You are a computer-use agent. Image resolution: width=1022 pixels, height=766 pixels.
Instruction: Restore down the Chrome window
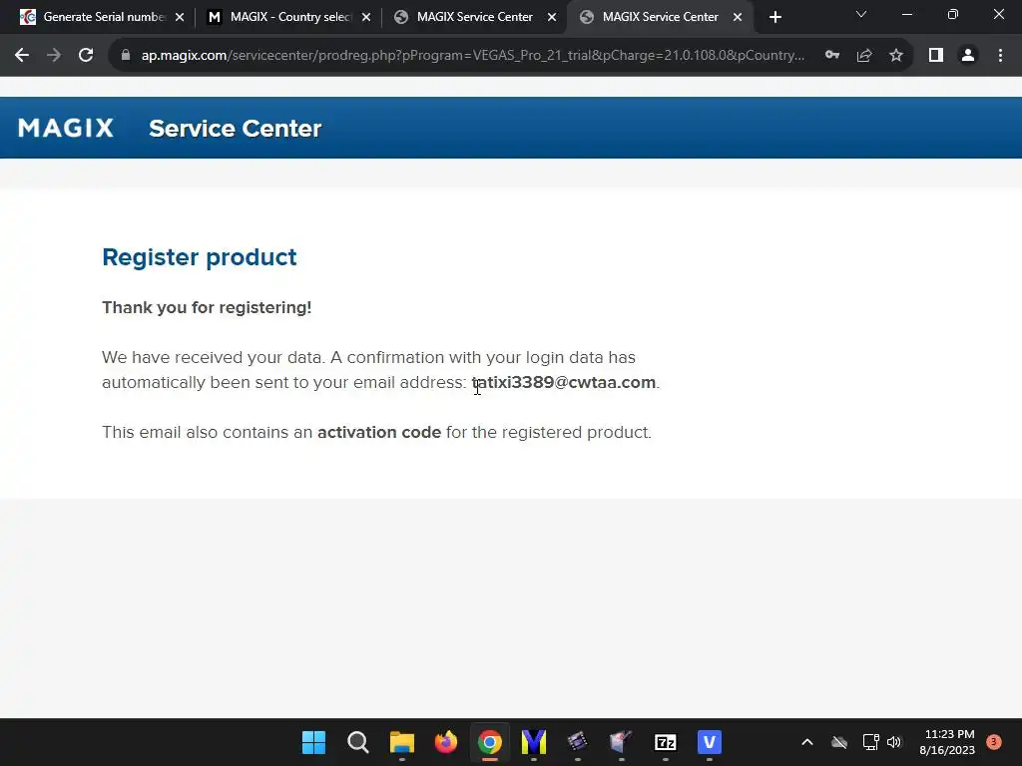click(953, 14)
